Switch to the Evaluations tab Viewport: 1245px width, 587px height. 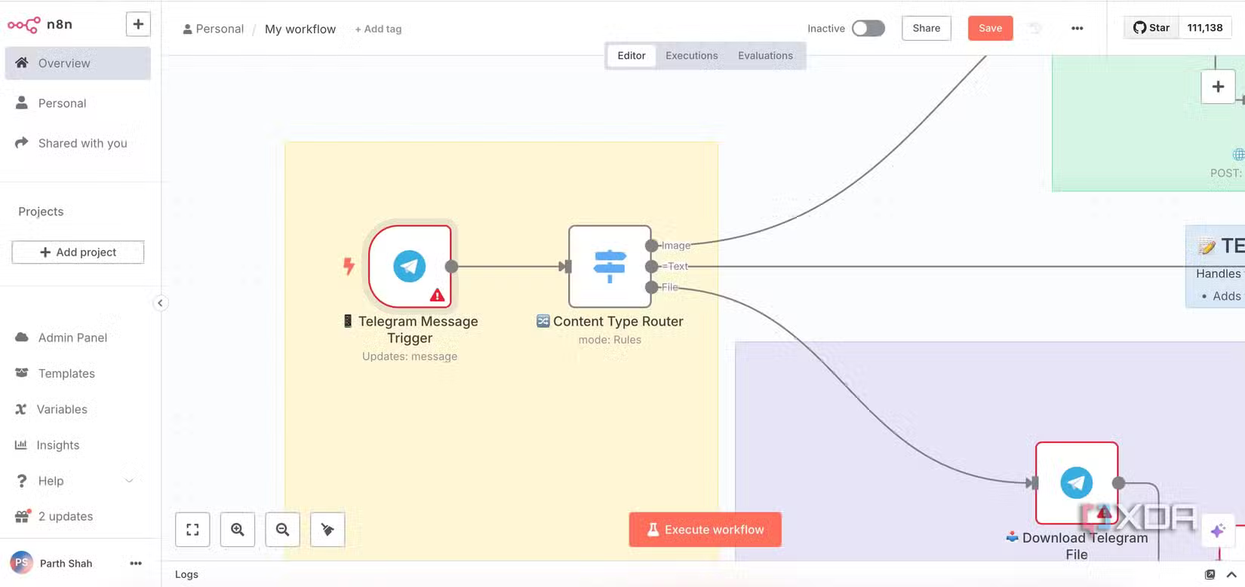(765, 56)
